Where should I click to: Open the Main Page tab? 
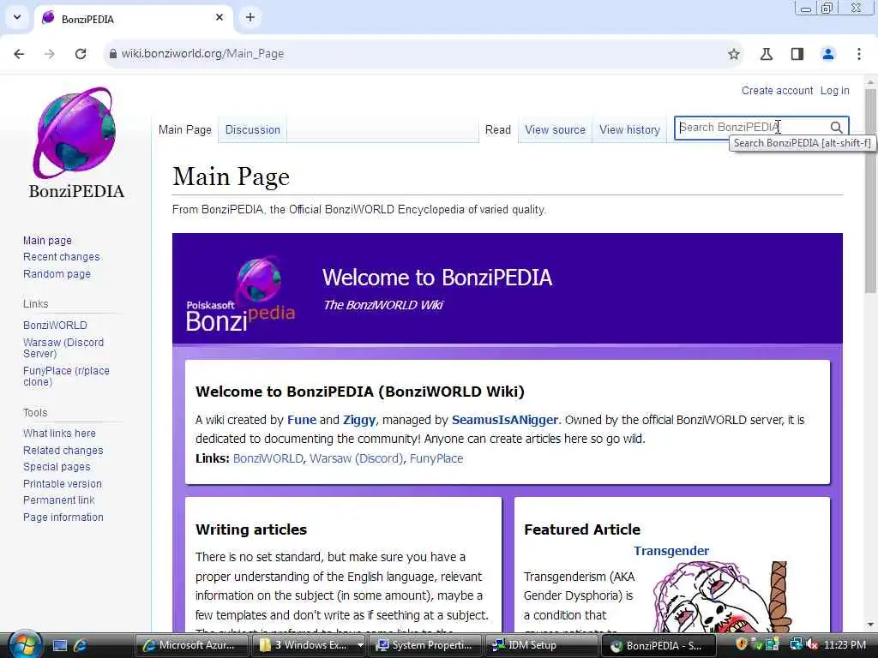185,130
